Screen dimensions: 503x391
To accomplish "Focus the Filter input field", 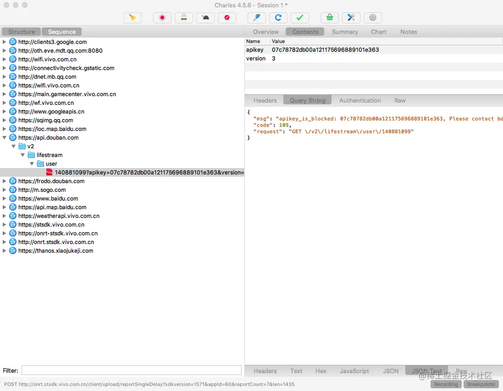I will [132, 370].
